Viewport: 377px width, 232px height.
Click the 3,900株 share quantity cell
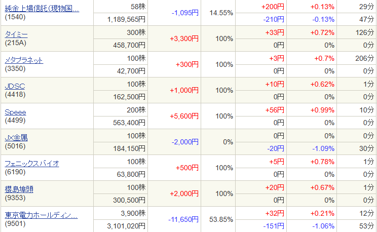[134, 213]
